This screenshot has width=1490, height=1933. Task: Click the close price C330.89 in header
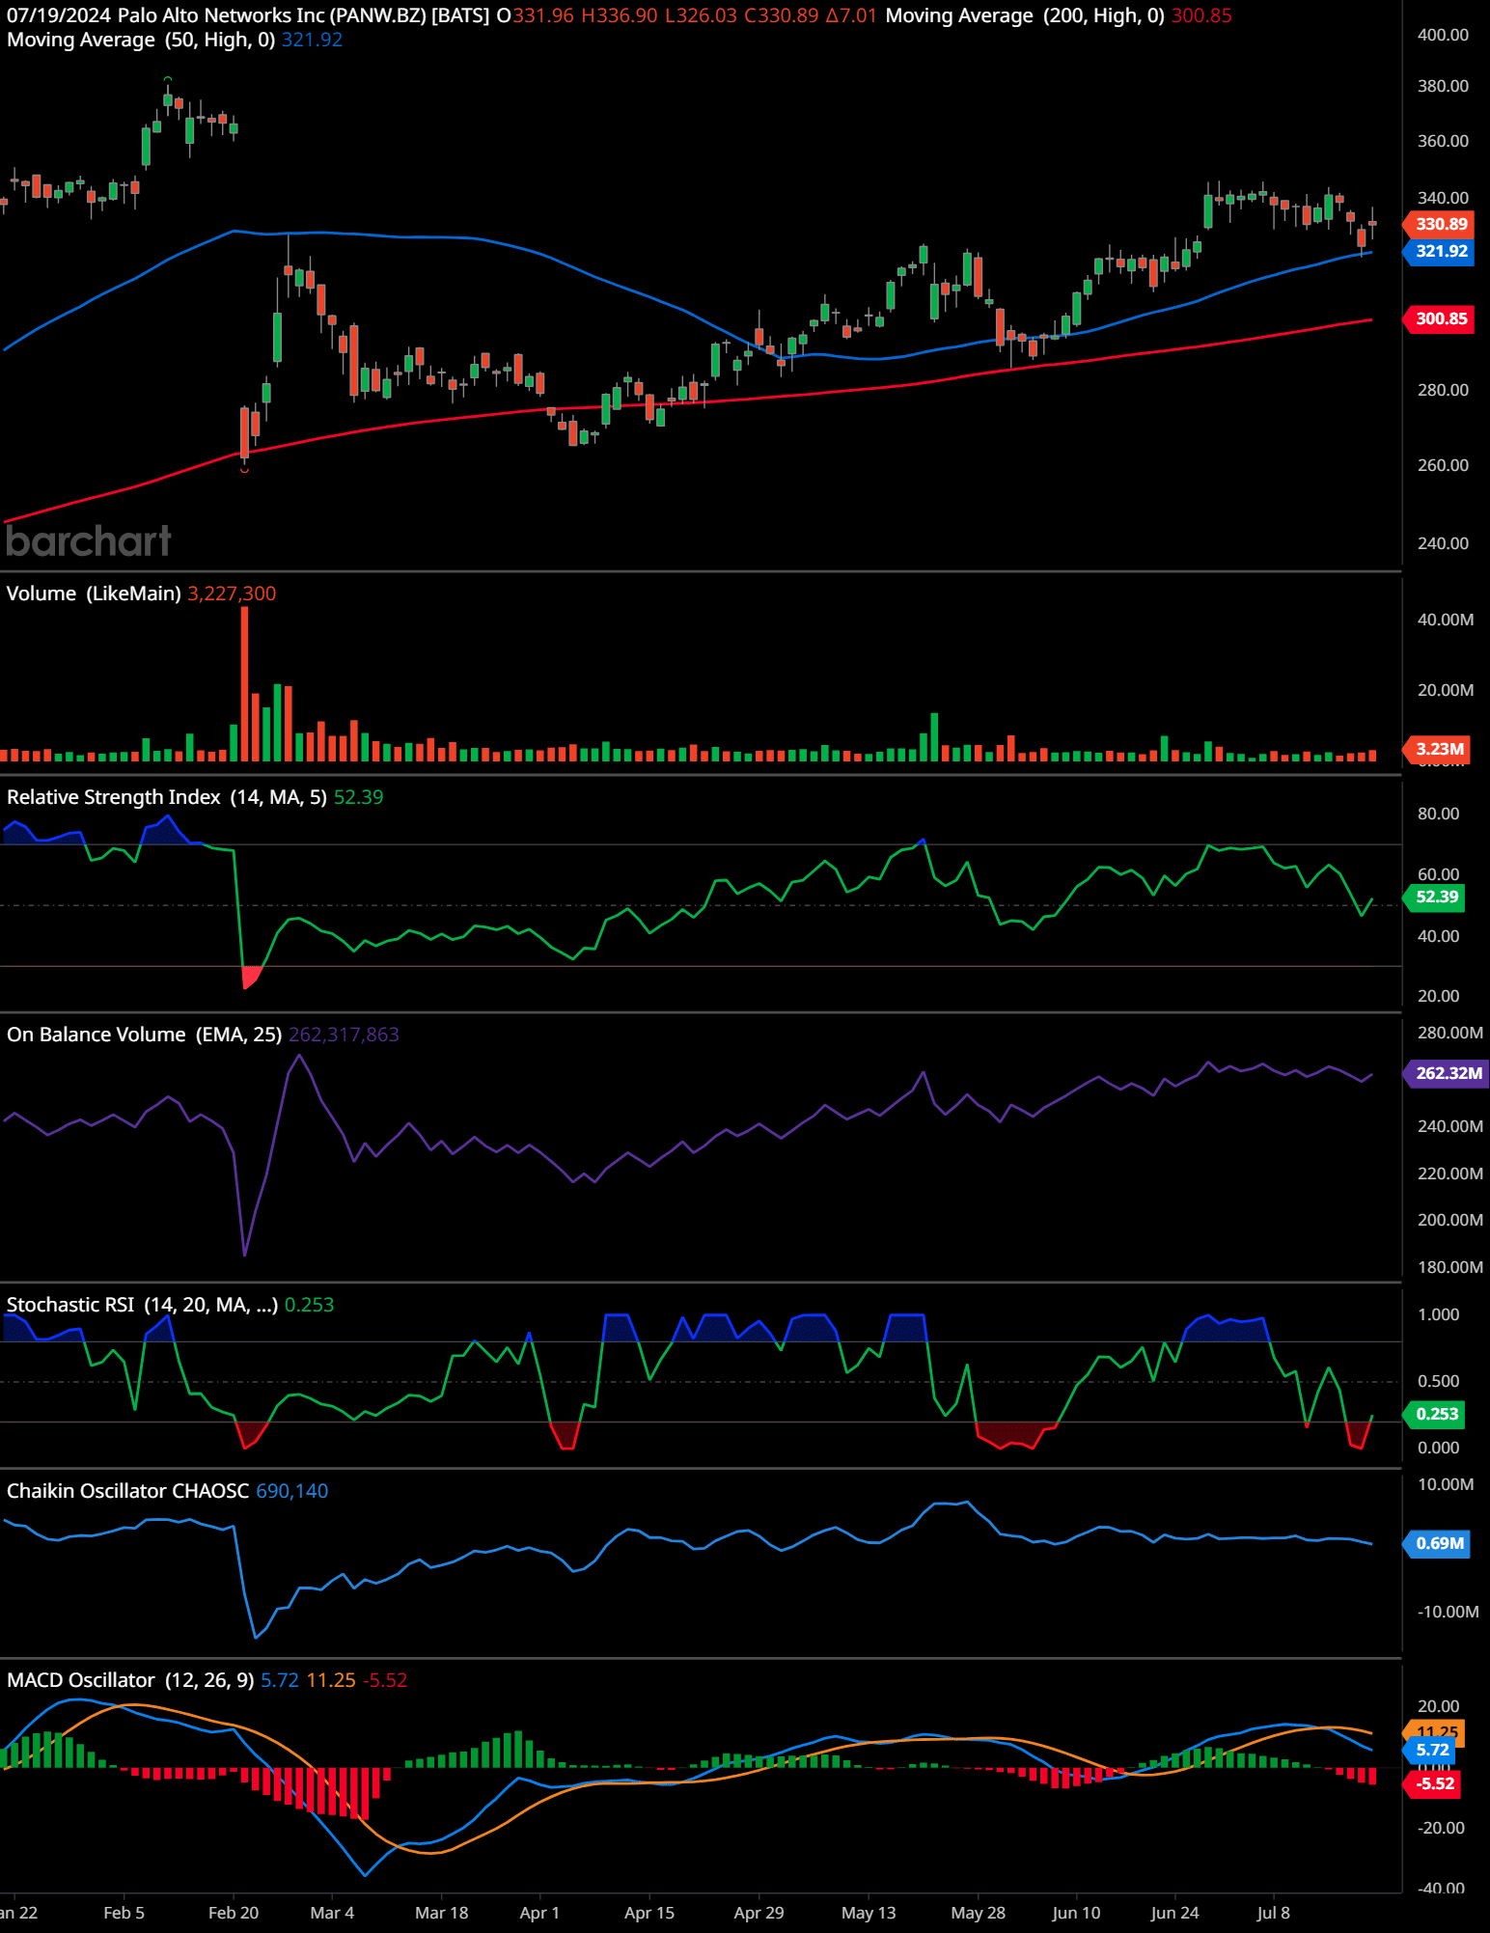point(782,15)
